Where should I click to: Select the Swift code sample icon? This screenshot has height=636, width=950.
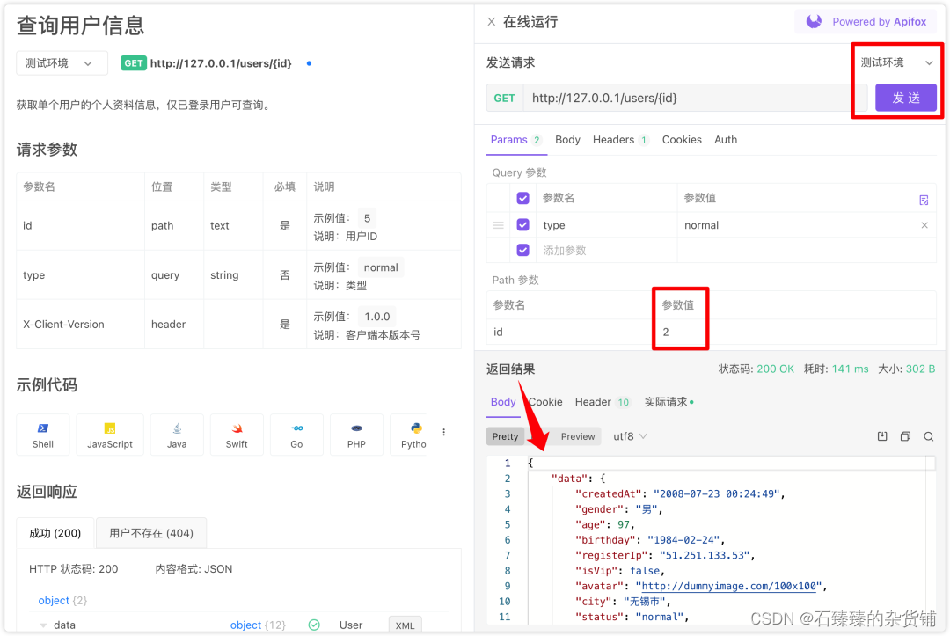(x=237, y=435)
